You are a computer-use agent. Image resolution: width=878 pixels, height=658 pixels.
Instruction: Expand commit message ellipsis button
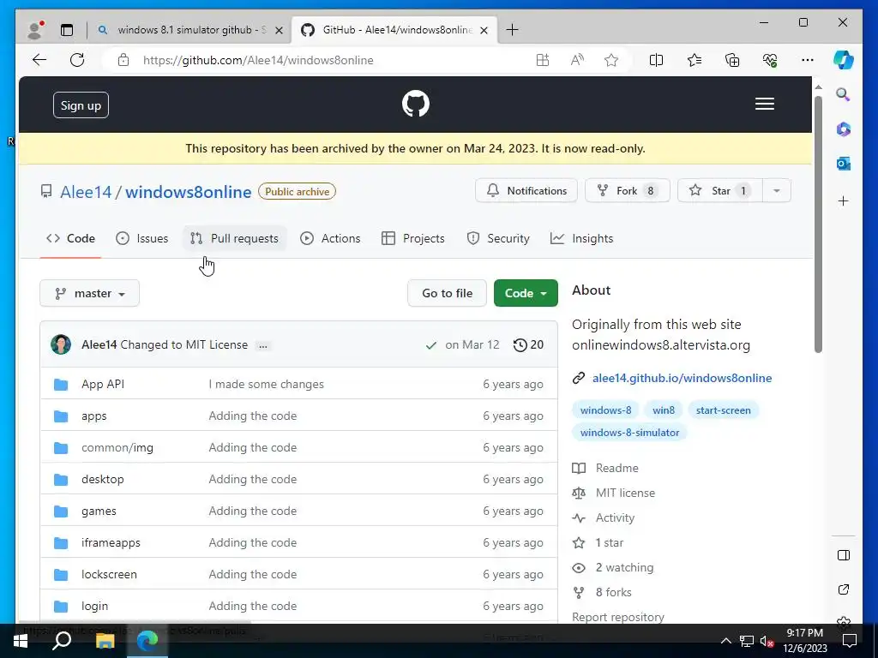[262, 346]
